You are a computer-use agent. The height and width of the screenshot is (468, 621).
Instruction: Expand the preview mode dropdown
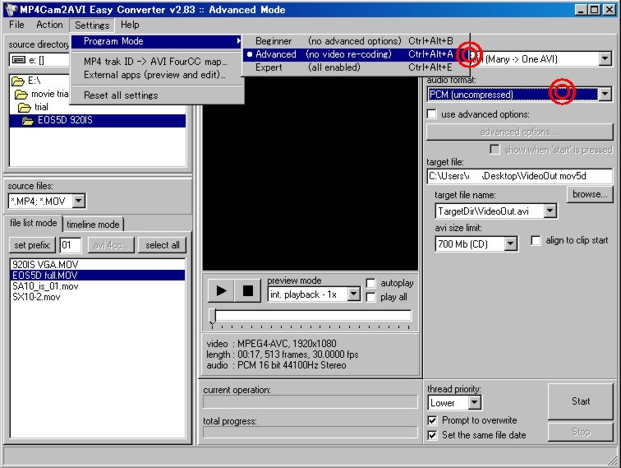(354, 294)
